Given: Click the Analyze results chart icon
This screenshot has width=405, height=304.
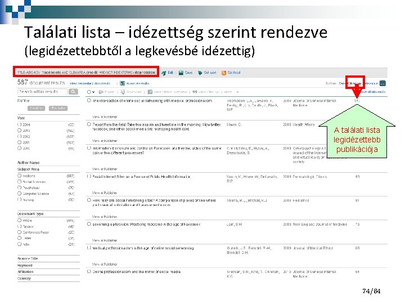Looking at the screenshot, I should pos(123,83).
